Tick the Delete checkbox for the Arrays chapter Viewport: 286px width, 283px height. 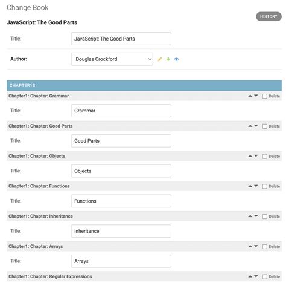tap(265, 247)
